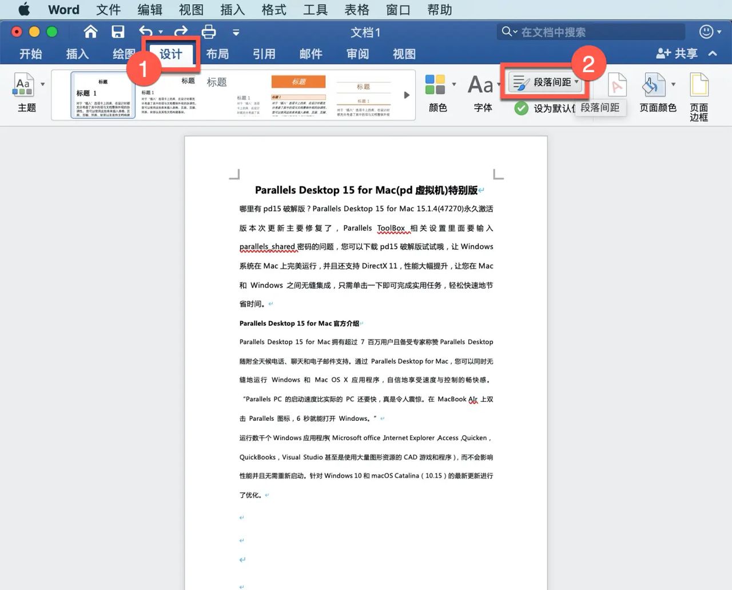The image size is (732, 590).
Task: Expand the 页面颜色 dropdown arrow
Action: (673, 85)
